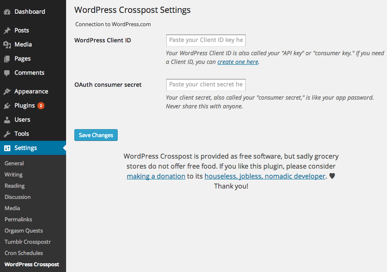This screenshot has height=272, width=387.
Task: Click the Plugins update count badge
Action: 41,106
